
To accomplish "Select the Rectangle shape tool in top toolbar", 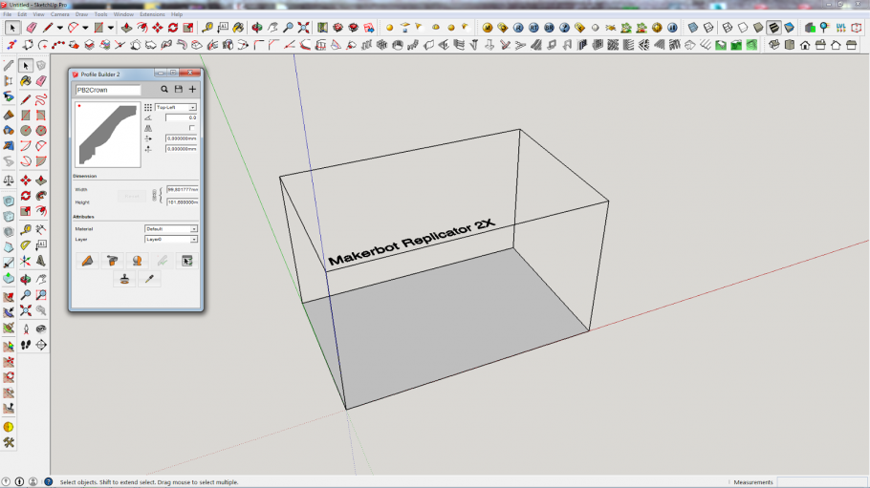I will click(98, 28).
